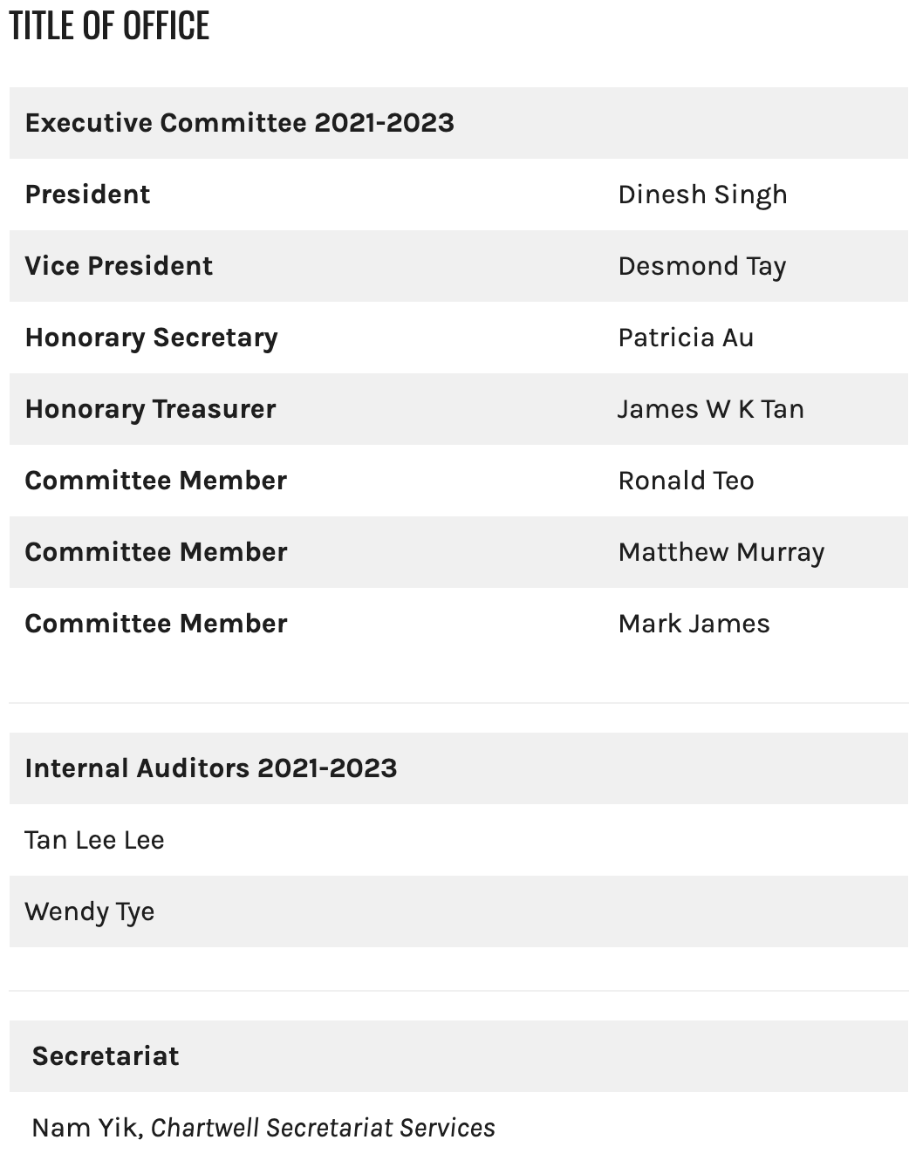
Task: Click the TITLE OF OFFICE heading
Action: 109,26
